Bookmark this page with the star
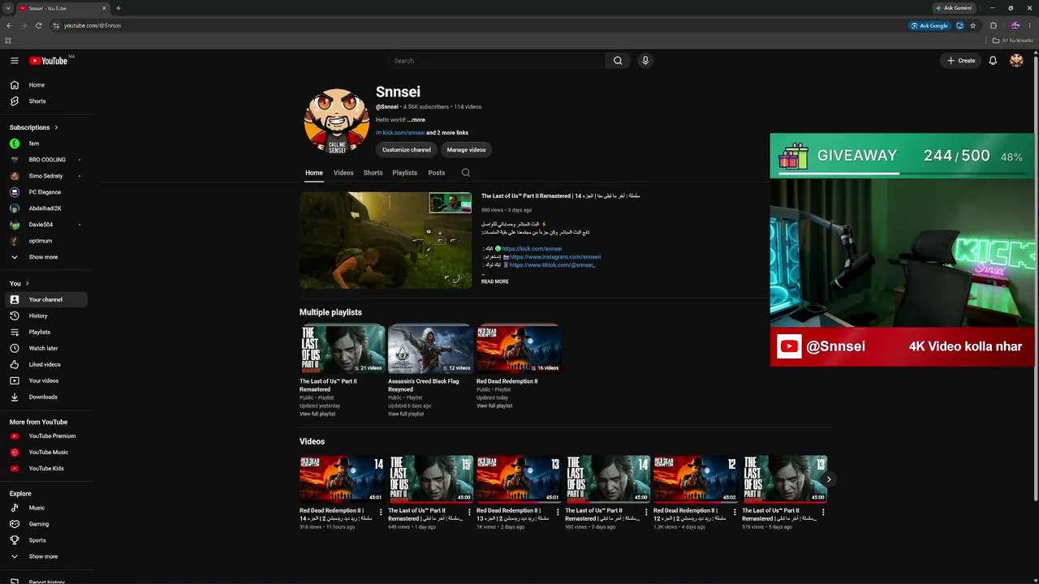 click(x=973, y=25)
